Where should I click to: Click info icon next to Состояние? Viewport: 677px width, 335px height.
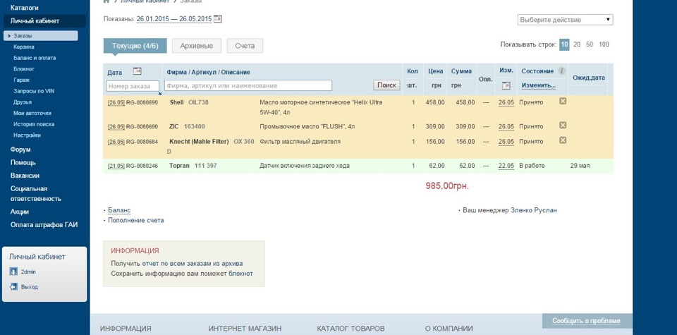pos(561,71)
